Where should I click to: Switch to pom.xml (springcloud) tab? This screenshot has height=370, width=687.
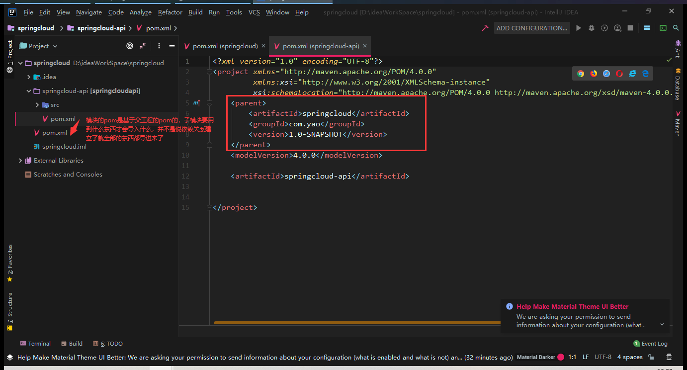[225, 46]
